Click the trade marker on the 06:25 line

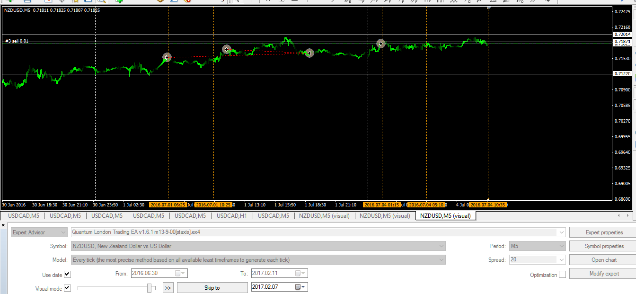167,57
